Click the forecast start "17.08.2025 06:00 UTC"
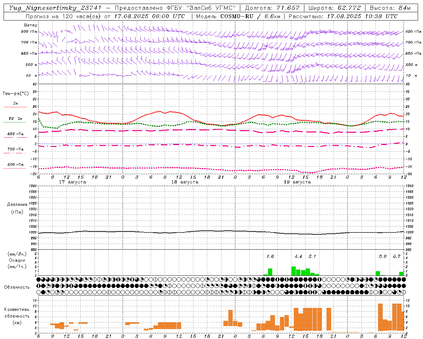The image size is (423, 339). click(x=150, y=16)
